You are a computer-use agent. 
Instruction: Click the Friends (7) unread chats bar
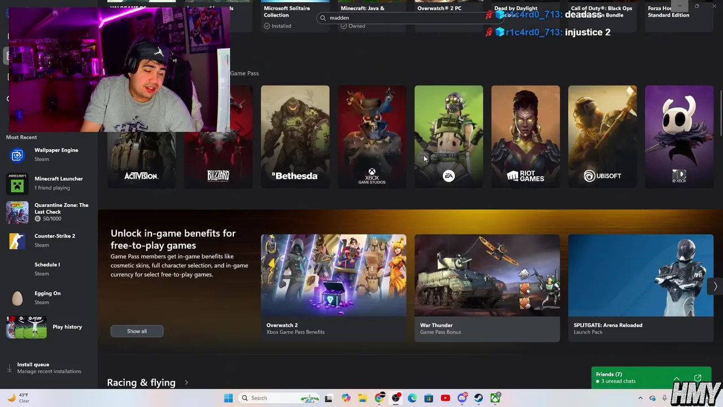point(651,378)
